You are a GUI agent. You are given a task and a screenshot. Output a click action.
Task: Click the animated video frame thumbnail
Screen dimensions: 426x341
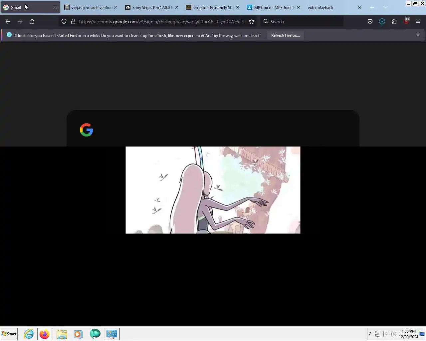(x=213, y=190)
